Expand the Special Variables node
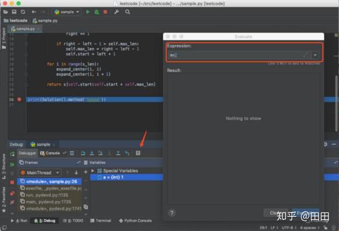 click(x=92, y=171)
